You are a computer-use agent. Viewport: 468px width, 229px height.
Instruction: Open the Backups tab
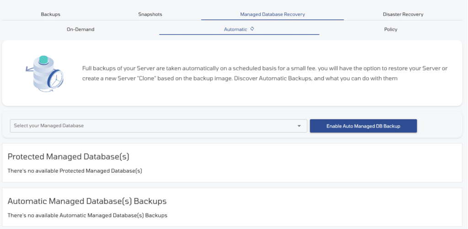pos(50,14)
